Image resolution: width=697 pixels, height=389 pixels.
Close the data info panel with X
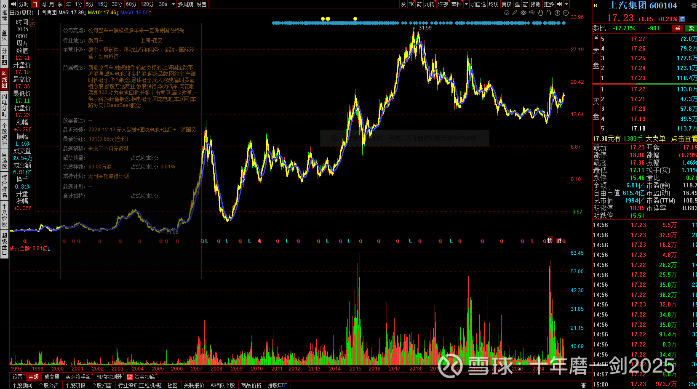[32, 20]
